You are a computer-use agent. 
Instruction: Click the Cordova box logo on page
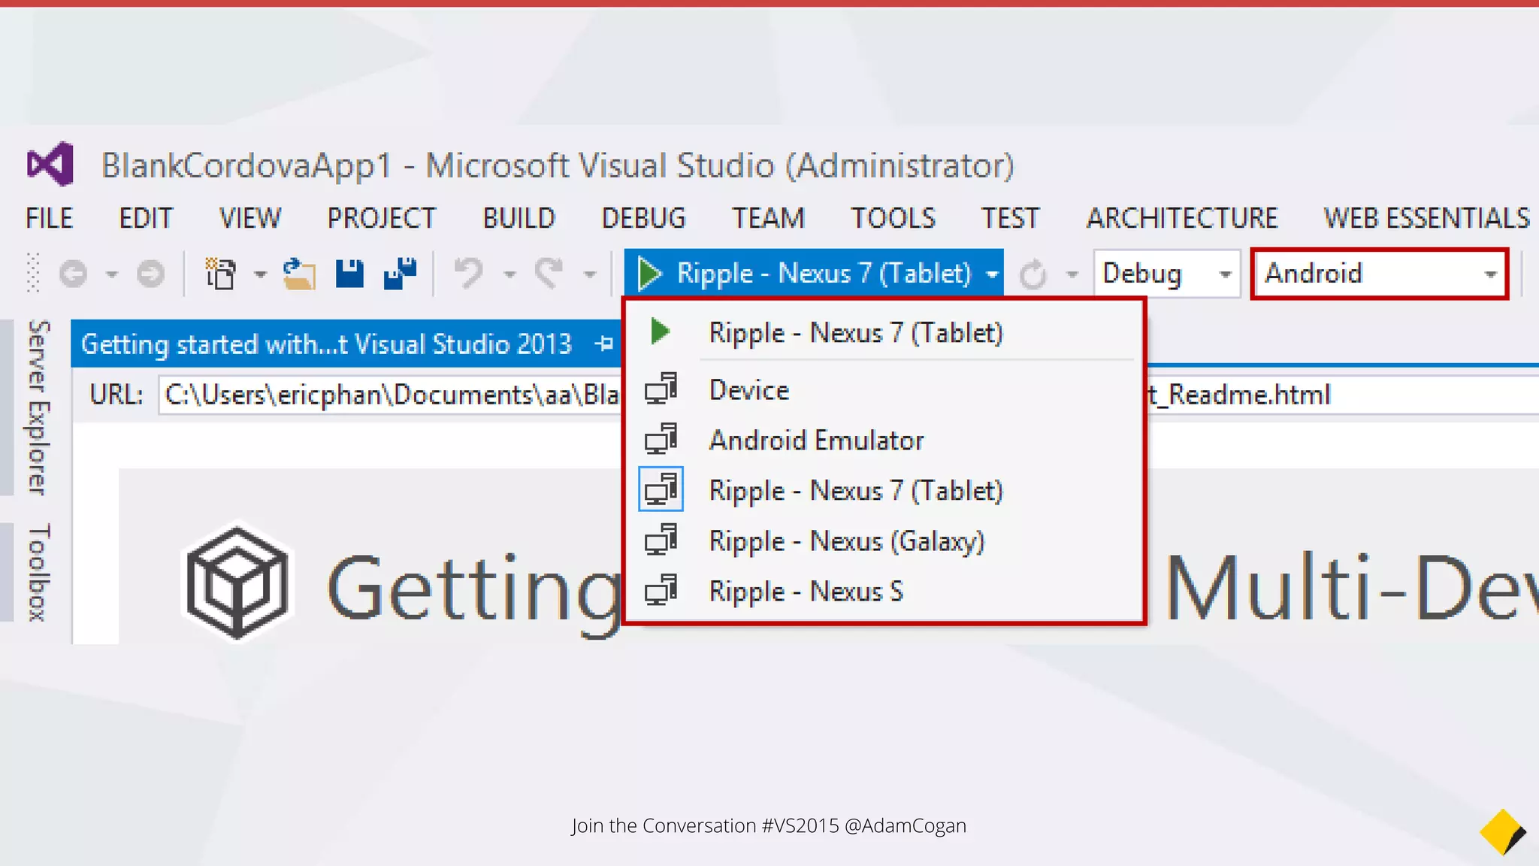tap(237, 583)
